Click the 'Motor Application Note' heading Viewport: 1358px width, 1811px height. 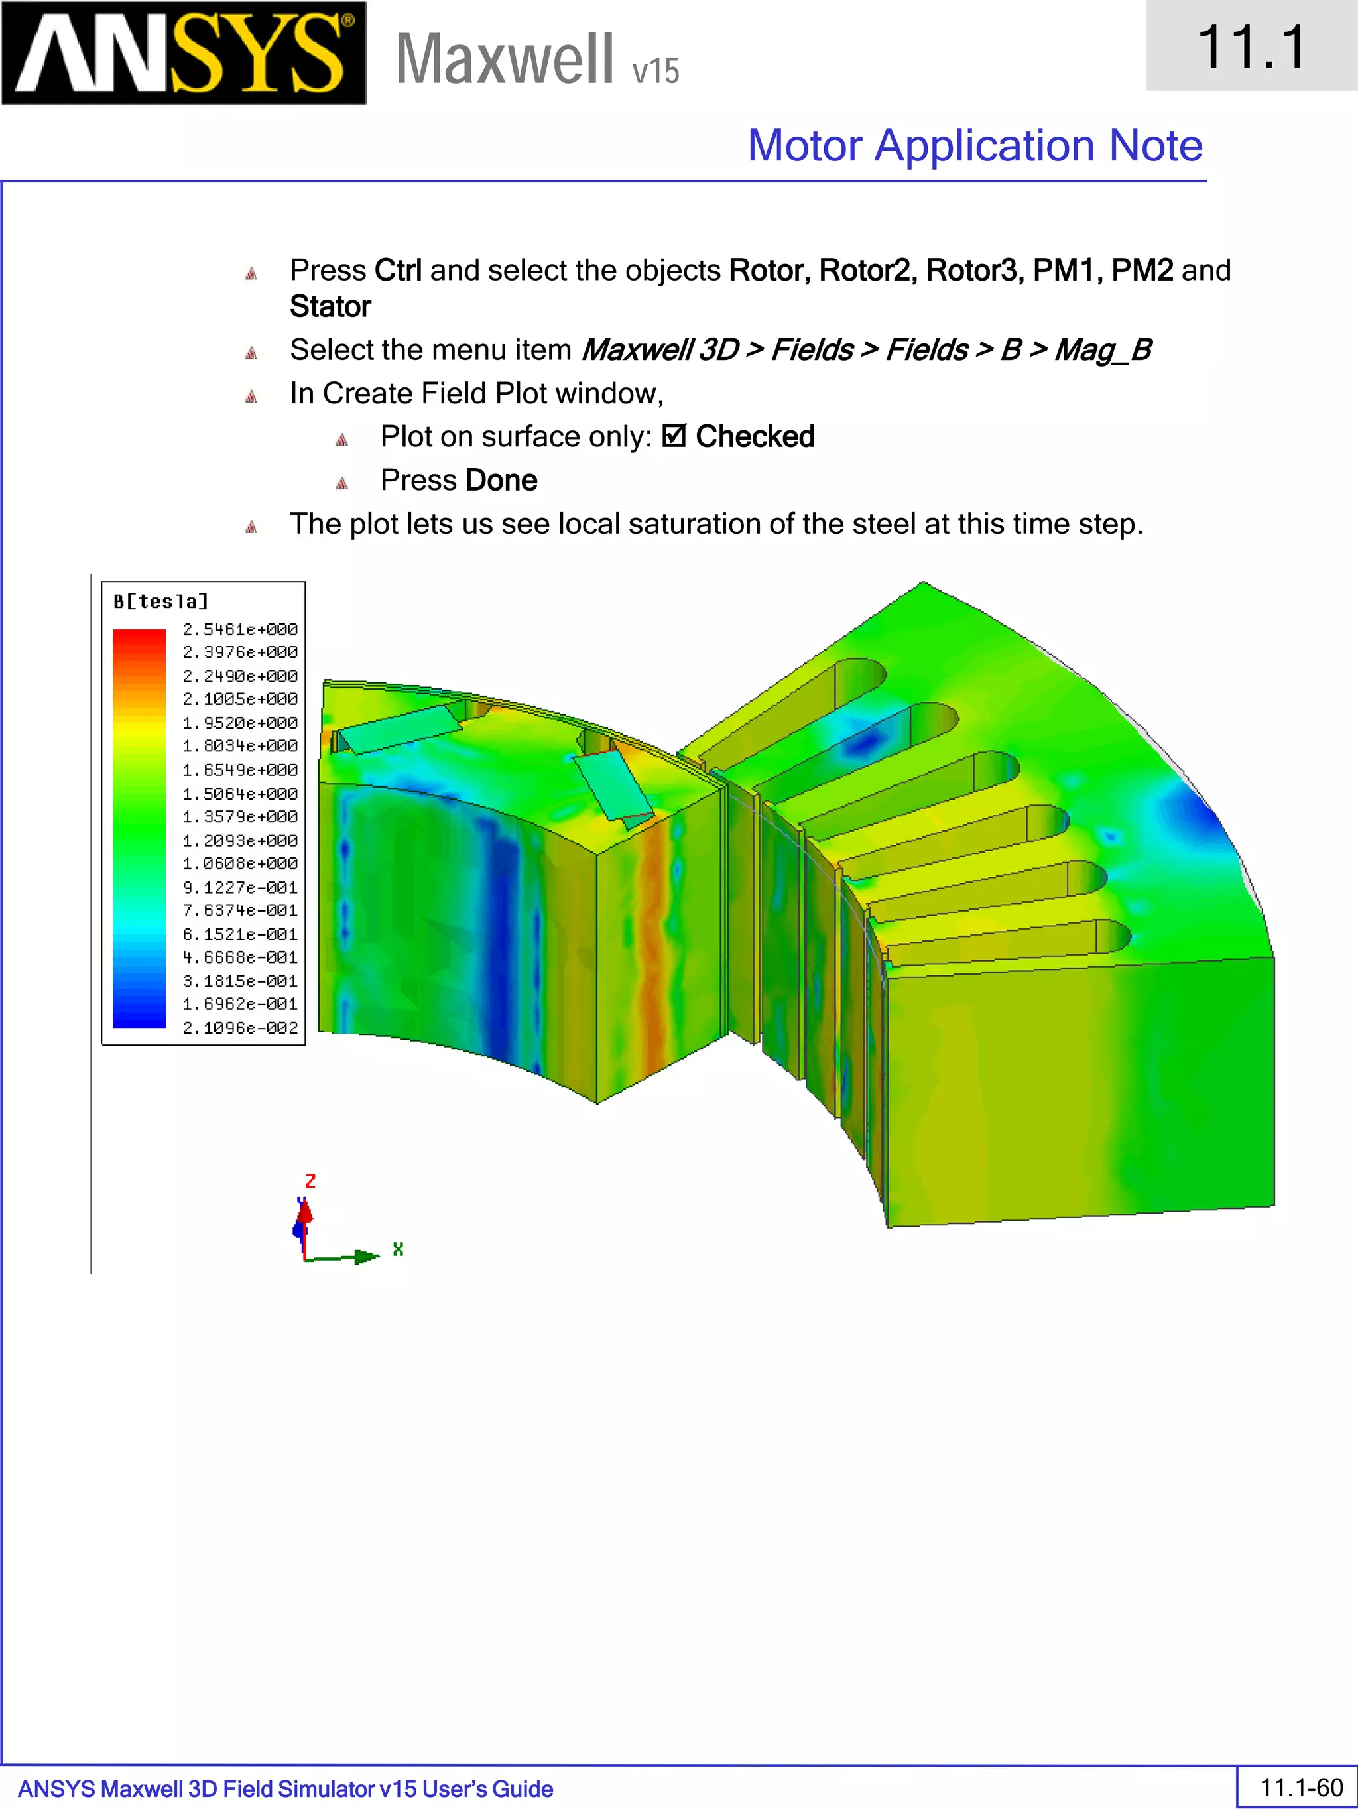975,145
